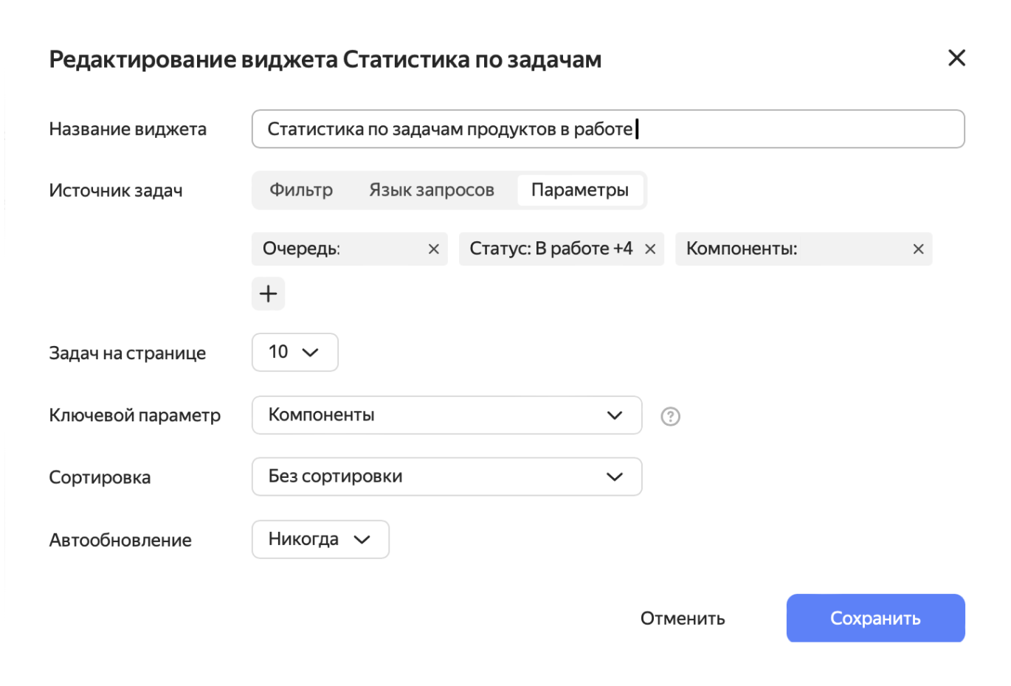Remove the Компоненты filter chip
The height and width of the screenshot is (686, 1011).
pos(918,249)
